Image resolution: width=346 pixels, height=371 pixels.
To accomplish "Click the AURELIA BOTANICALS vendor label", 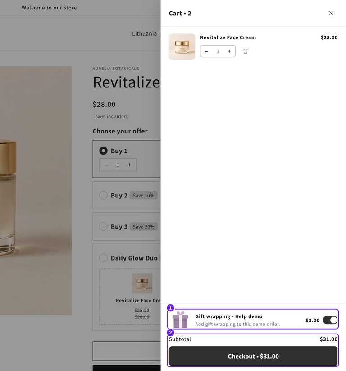I will [x=116, y=69].
